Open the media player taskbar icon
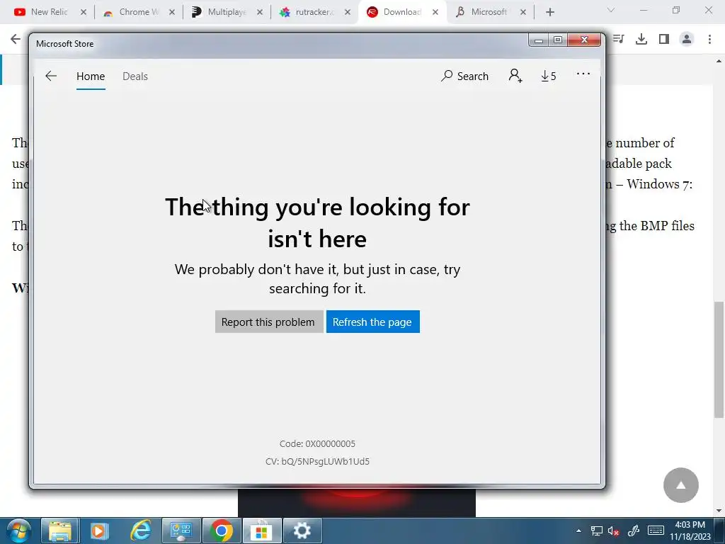This screenshot has width=725, height=544. [99, 531]
